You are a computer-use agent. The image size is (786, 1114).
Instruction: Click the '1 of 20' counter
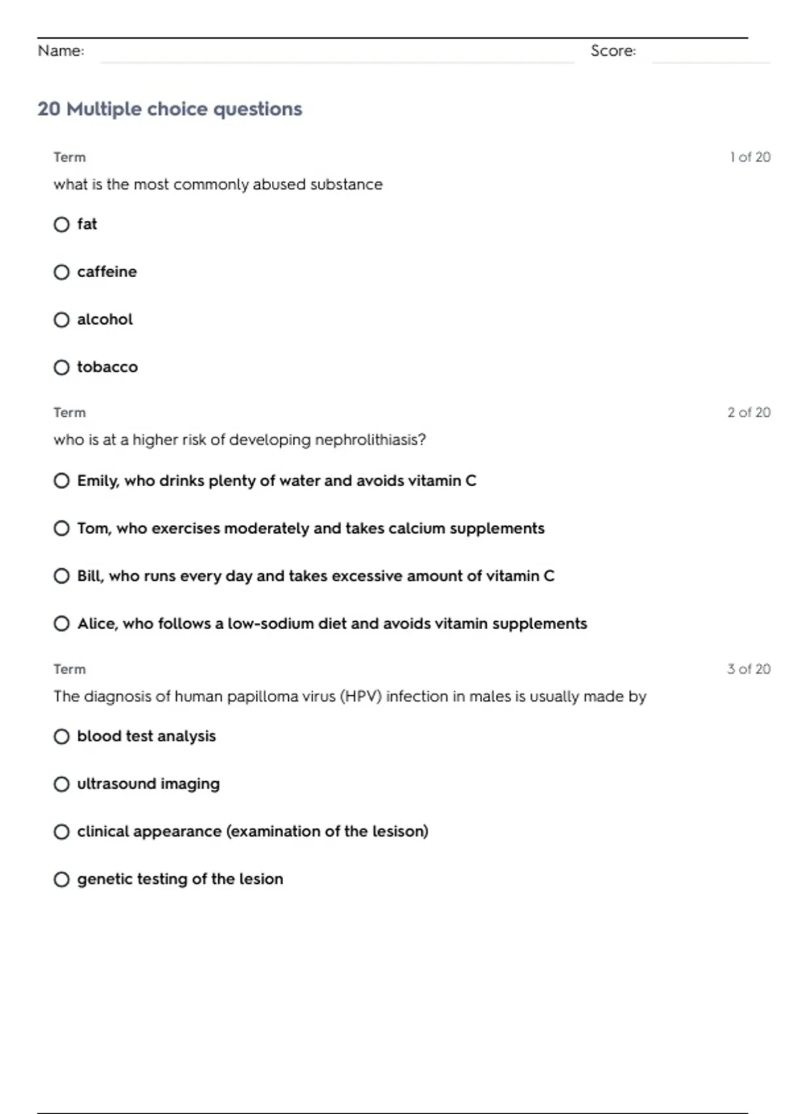[750, 157]
